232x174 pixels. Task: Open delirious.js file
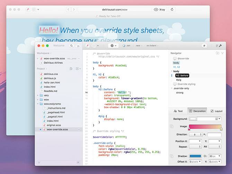coord(50,78)
